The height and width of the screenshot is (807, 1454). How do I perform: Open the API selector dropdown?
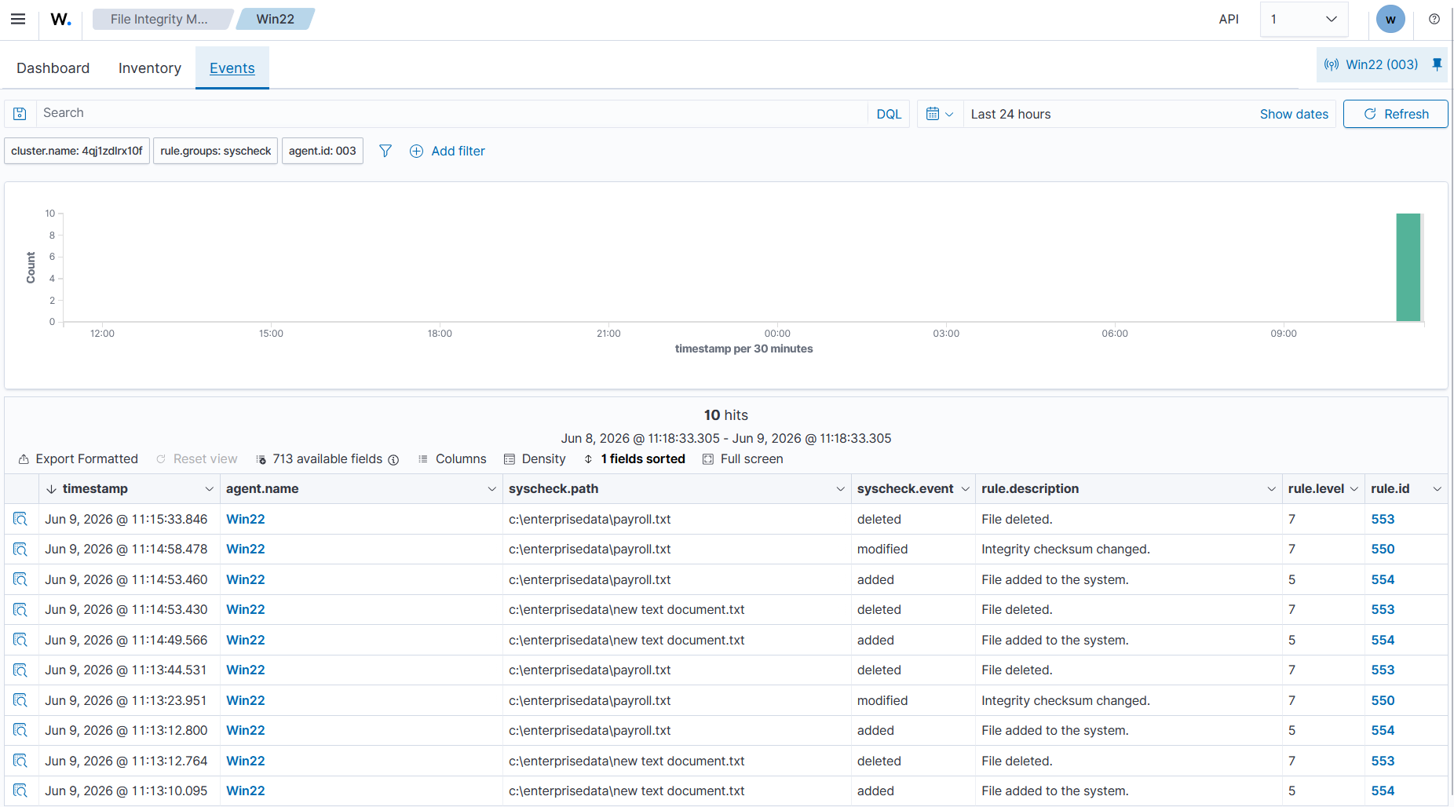point(1304,19)
